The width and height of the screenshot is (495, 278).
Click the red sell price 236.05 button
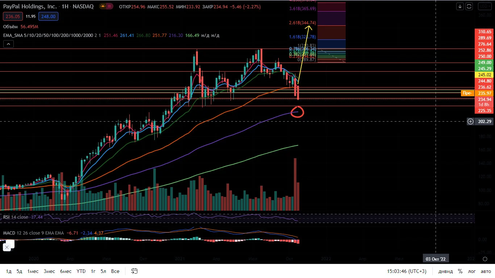click(x=12, y=16)
